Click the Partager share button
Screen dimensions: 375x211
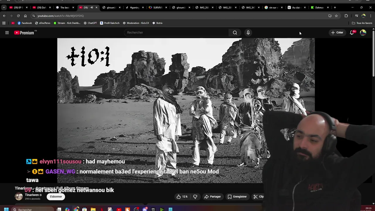point(213,197)
